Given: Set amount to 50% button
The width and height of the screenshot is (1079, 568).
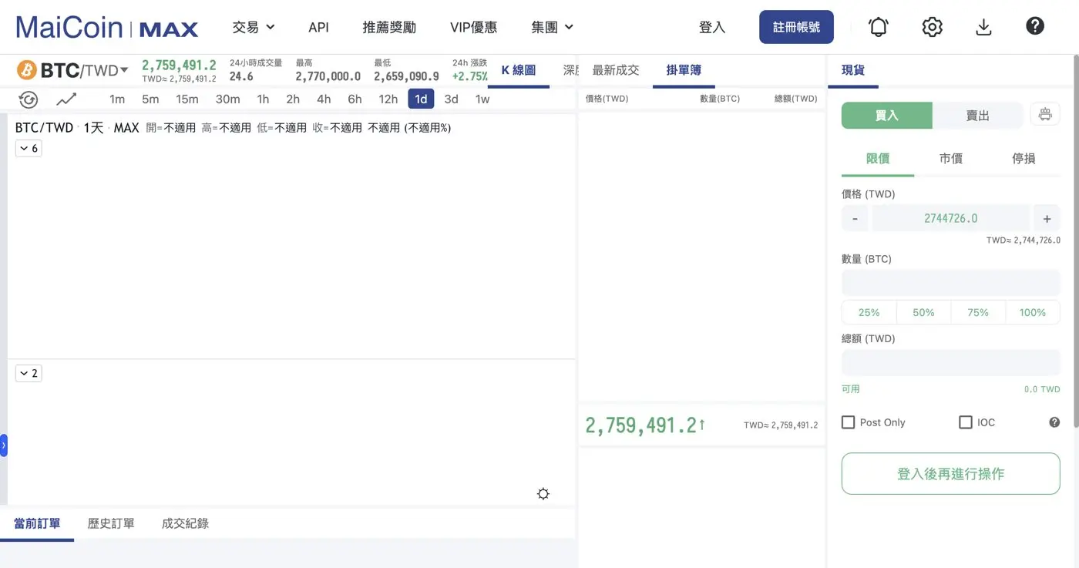Looking at the screenshot, I should 923,312.
